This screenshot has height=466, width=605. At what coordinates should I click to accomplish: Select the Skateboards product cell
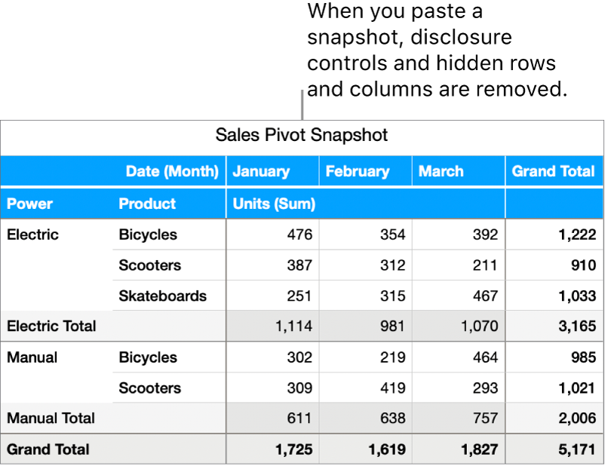(162, 296)
